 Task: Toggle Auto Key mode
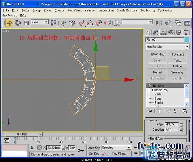[94, 148]
